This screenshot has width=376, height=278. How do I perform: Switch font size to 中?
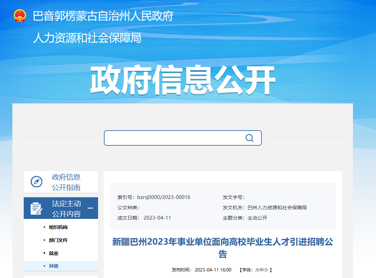click(261, 270)
